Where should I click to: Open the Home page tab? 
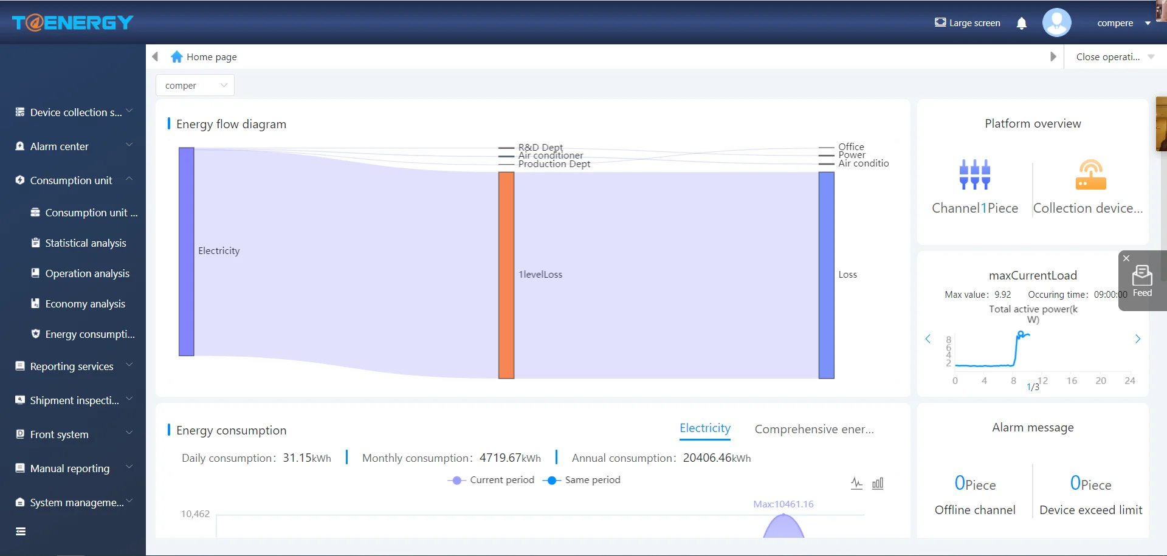204,57
